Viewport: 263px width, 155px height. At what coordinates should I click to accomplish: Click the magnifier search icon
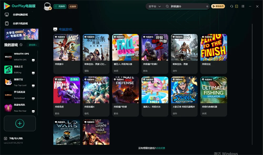click(167, 6)
